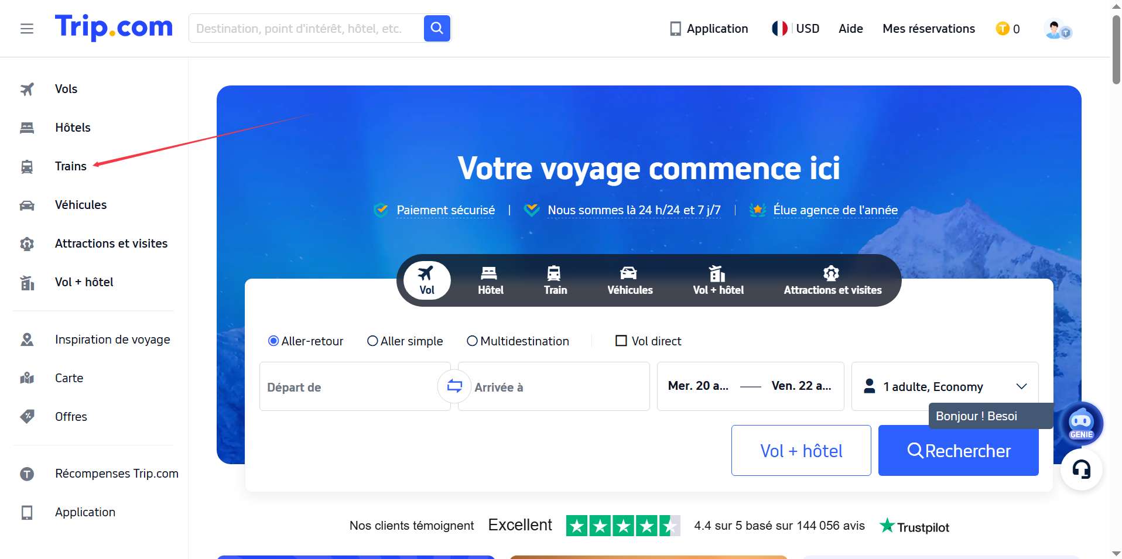The image size is (1122, 559).
Task: Switch to the Hôtel search tab
Action: pos(490,280)
